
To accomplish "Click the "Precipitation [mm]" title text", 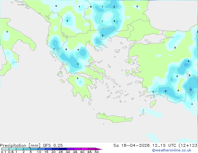I will [x=20, y=146].
